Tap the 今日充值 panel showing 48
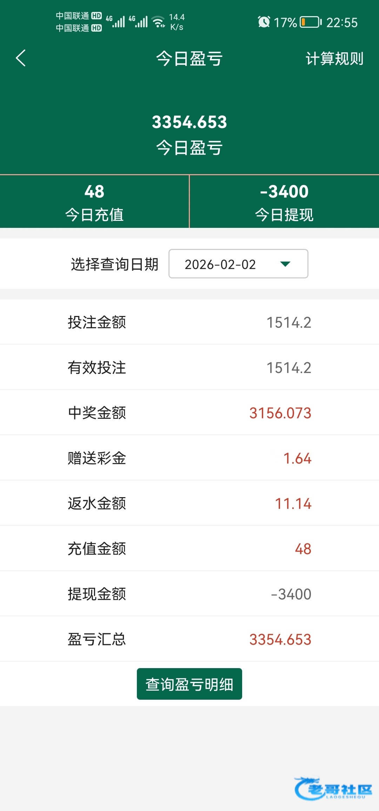The width and height of the screenshot is (379, 811). click(94, 202)
